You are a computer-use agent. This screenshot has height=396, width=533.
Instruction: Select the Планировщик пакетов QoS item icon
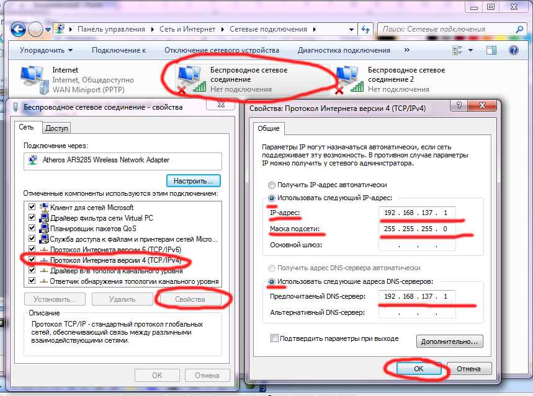(x=44, y=228)
